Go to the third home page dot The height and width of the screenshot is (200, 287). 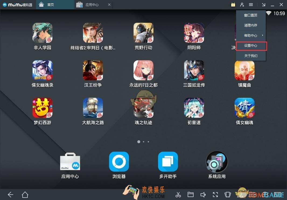click(x=148, y=142)
